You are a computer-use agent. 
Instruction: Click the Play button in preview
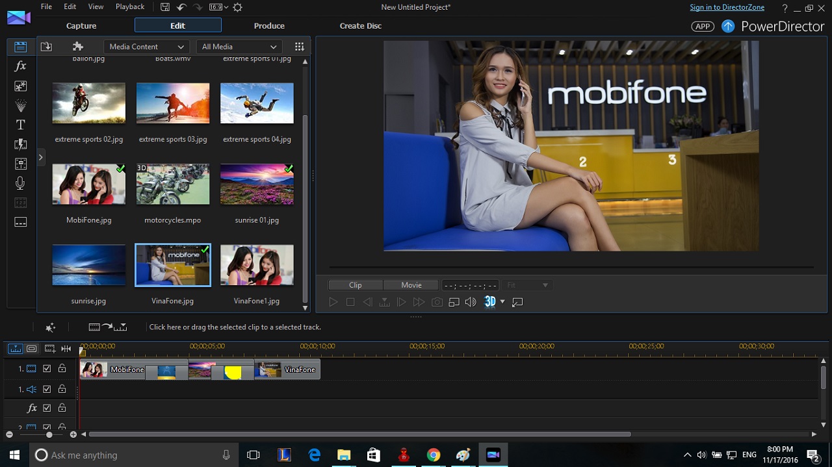(x=333, y=302)
